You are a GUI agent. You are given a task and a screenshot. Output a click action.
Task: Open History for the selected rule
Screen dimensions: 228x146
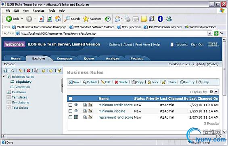187,82
